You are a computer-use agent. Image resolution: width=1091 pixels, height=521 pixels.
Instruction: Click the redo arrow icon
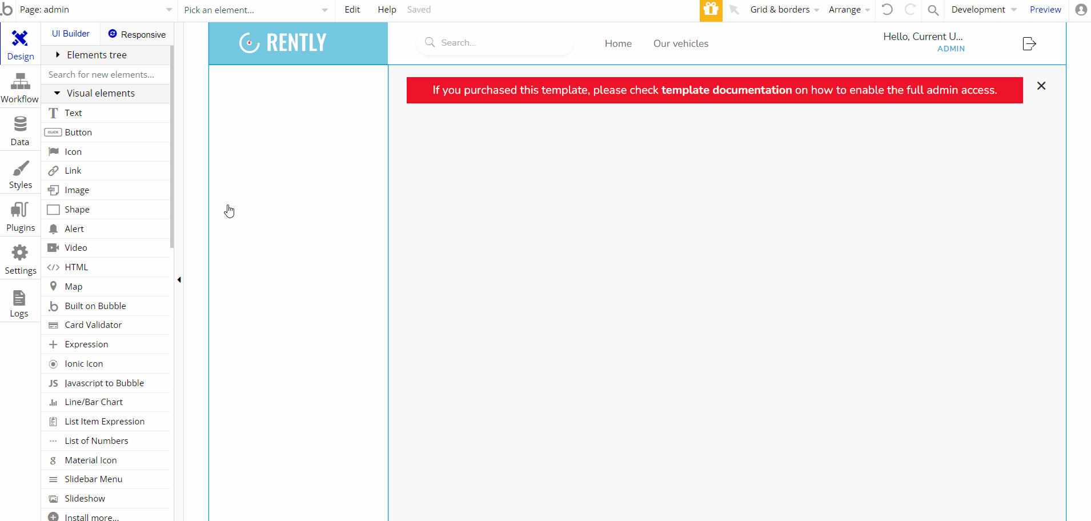click(x=910, y=10)
